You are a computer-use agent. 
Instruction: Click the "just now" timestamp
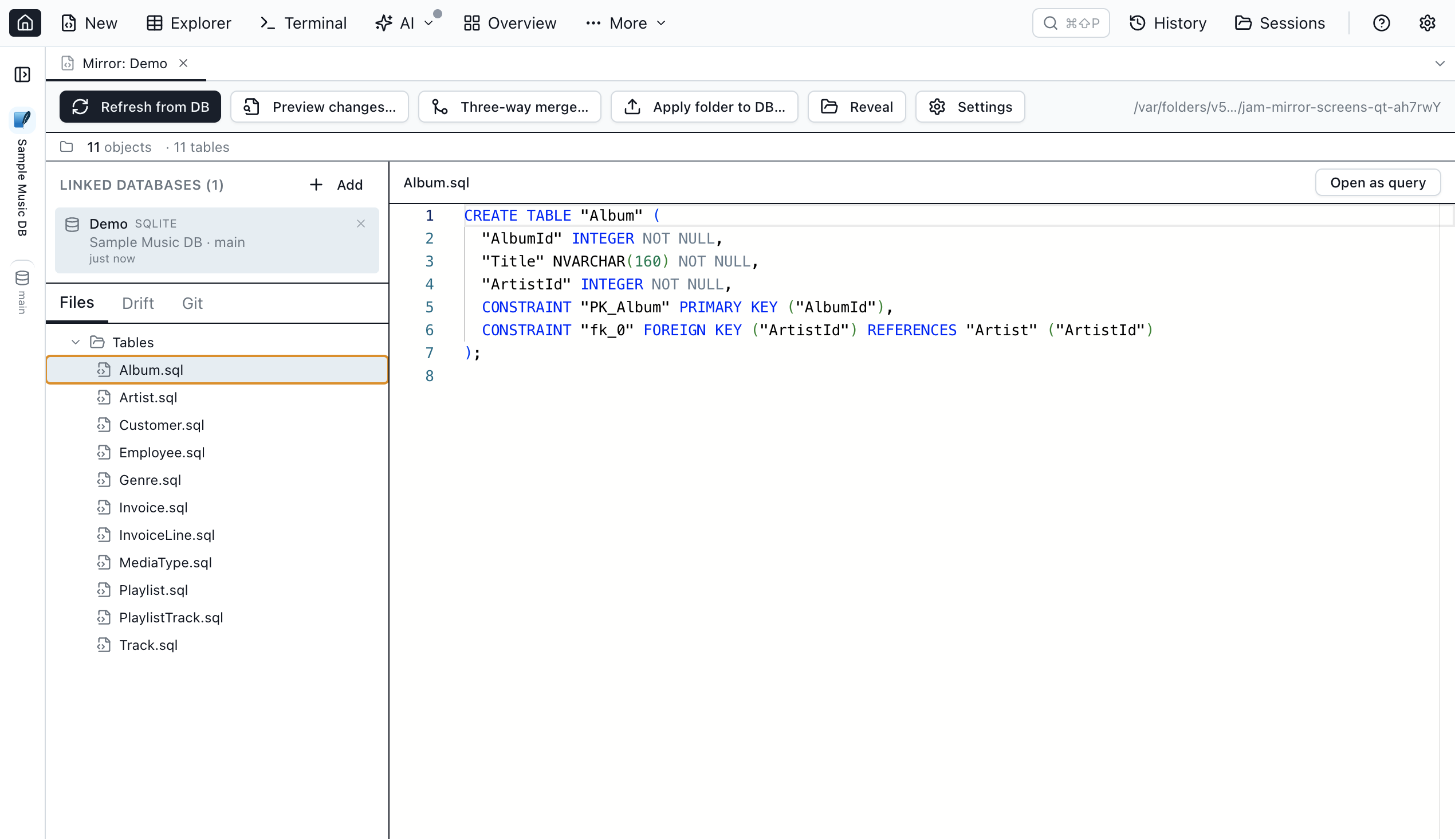click(112, 259)
